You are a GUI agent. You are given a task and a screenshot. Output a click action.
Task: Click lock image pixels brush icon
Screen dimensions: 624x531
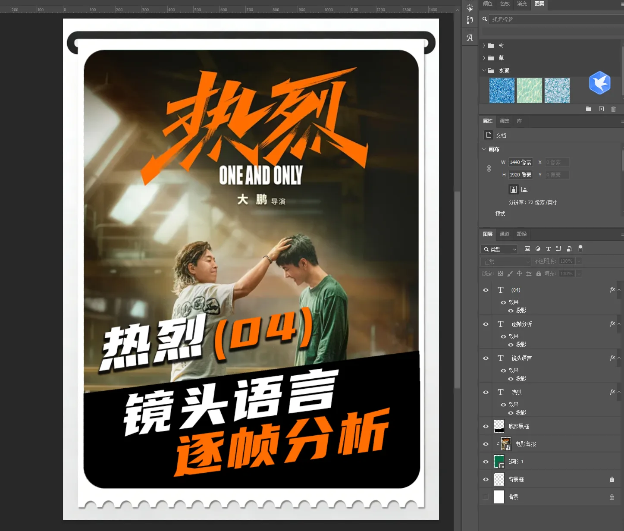[x=510, y=273]
